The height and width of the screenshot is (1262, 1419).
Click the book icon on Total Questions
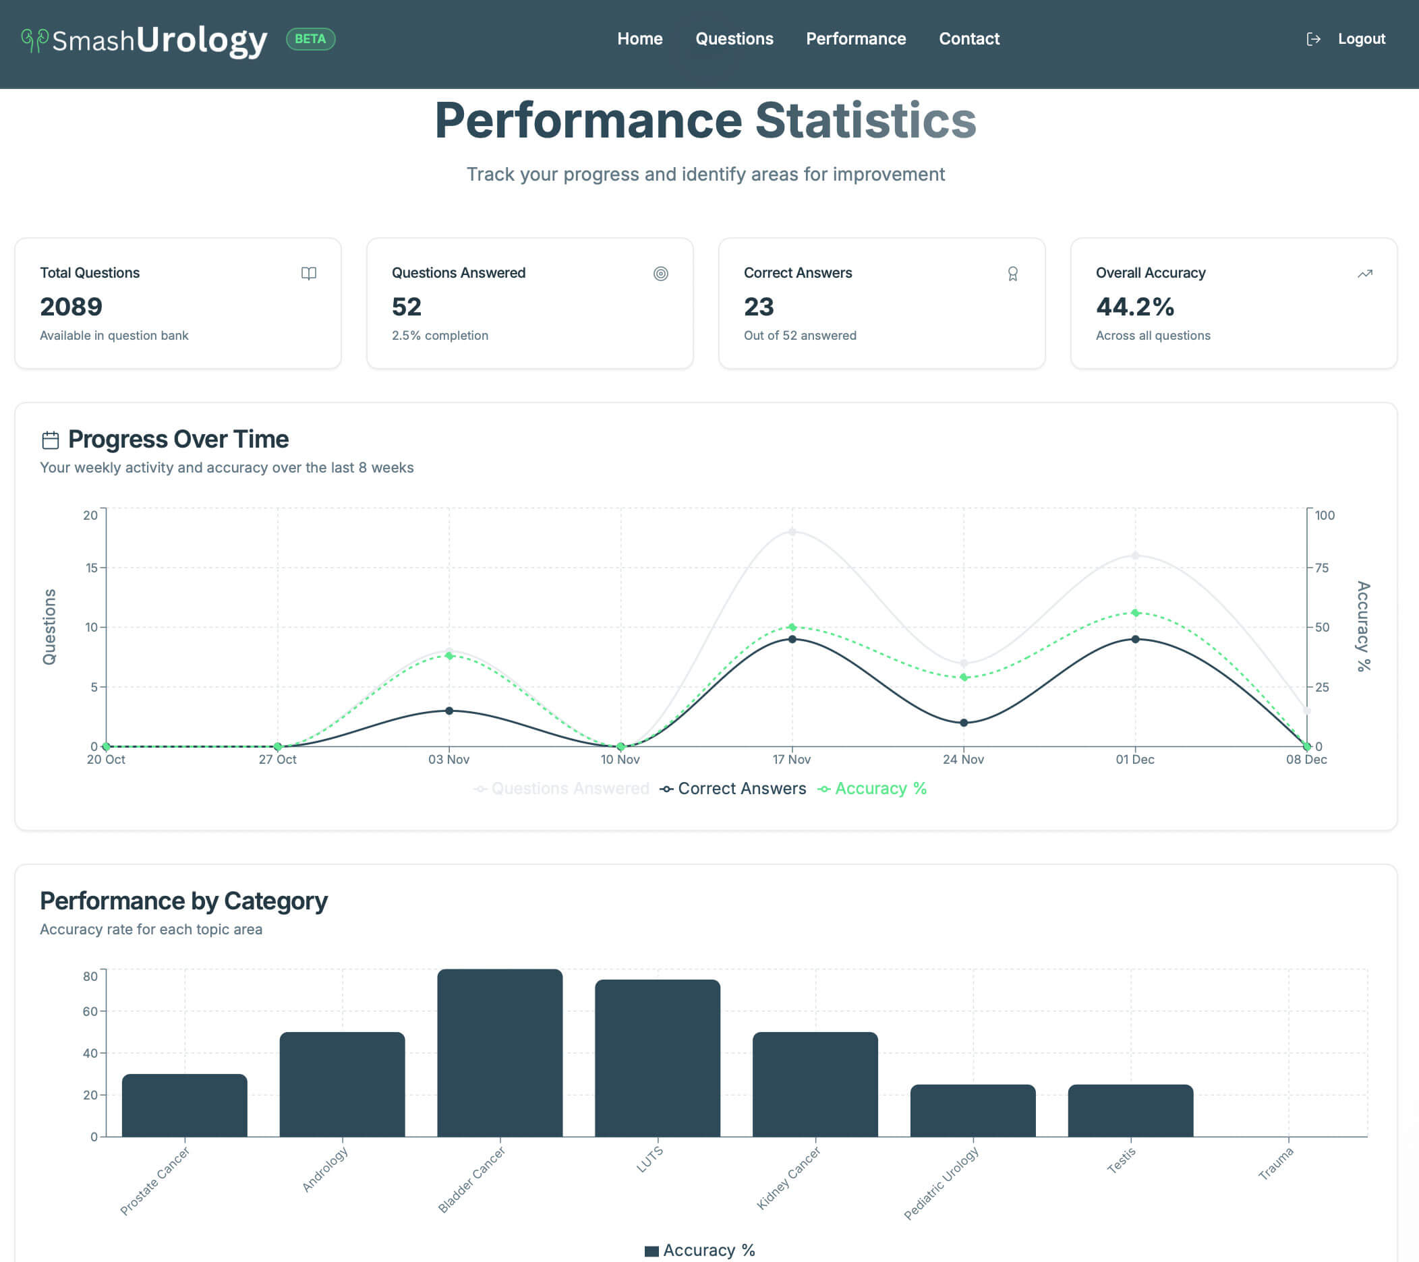point(309,273)
